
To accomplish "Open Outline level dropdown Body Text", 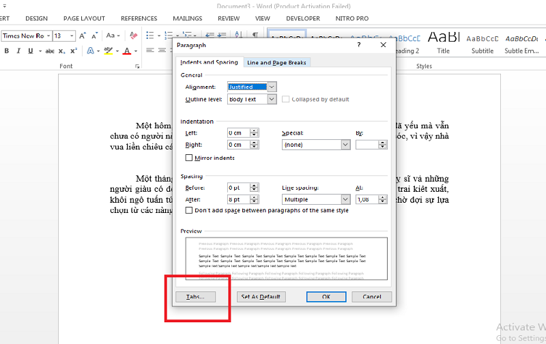I will pyautogui.click(x=272, y=99).
